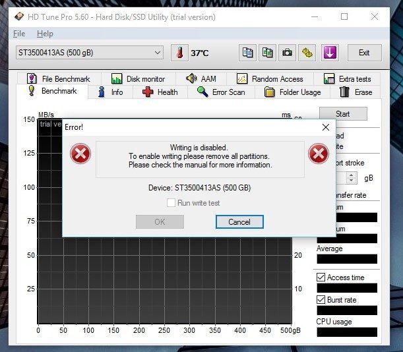Switch to the Health tab
The width and height of the screenshot is (403, 352).
(160, 92)
